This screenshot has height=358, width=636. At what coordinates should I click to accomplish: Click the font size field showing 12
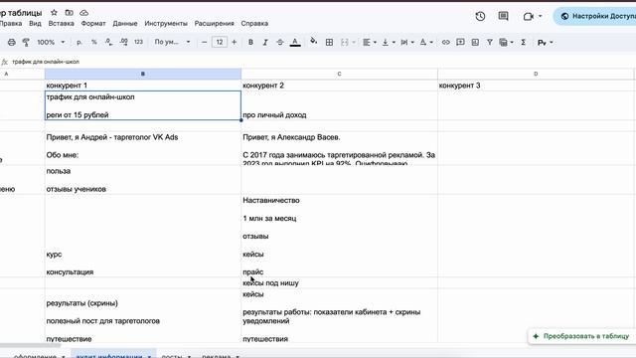point(220,42)
